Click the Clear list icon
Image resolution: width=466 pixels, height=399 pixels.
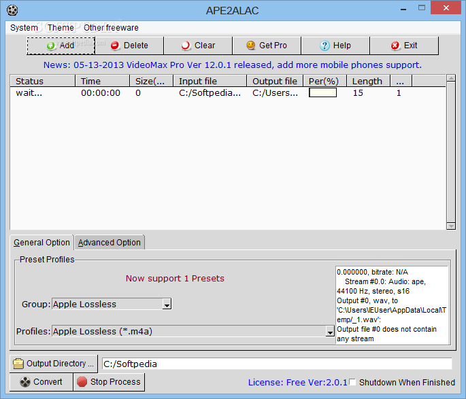(x=186, y=46)
